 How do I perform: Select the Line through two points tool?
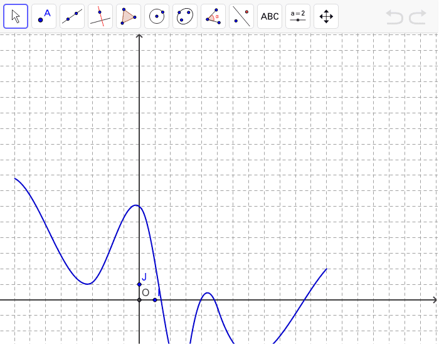(72, 16)
